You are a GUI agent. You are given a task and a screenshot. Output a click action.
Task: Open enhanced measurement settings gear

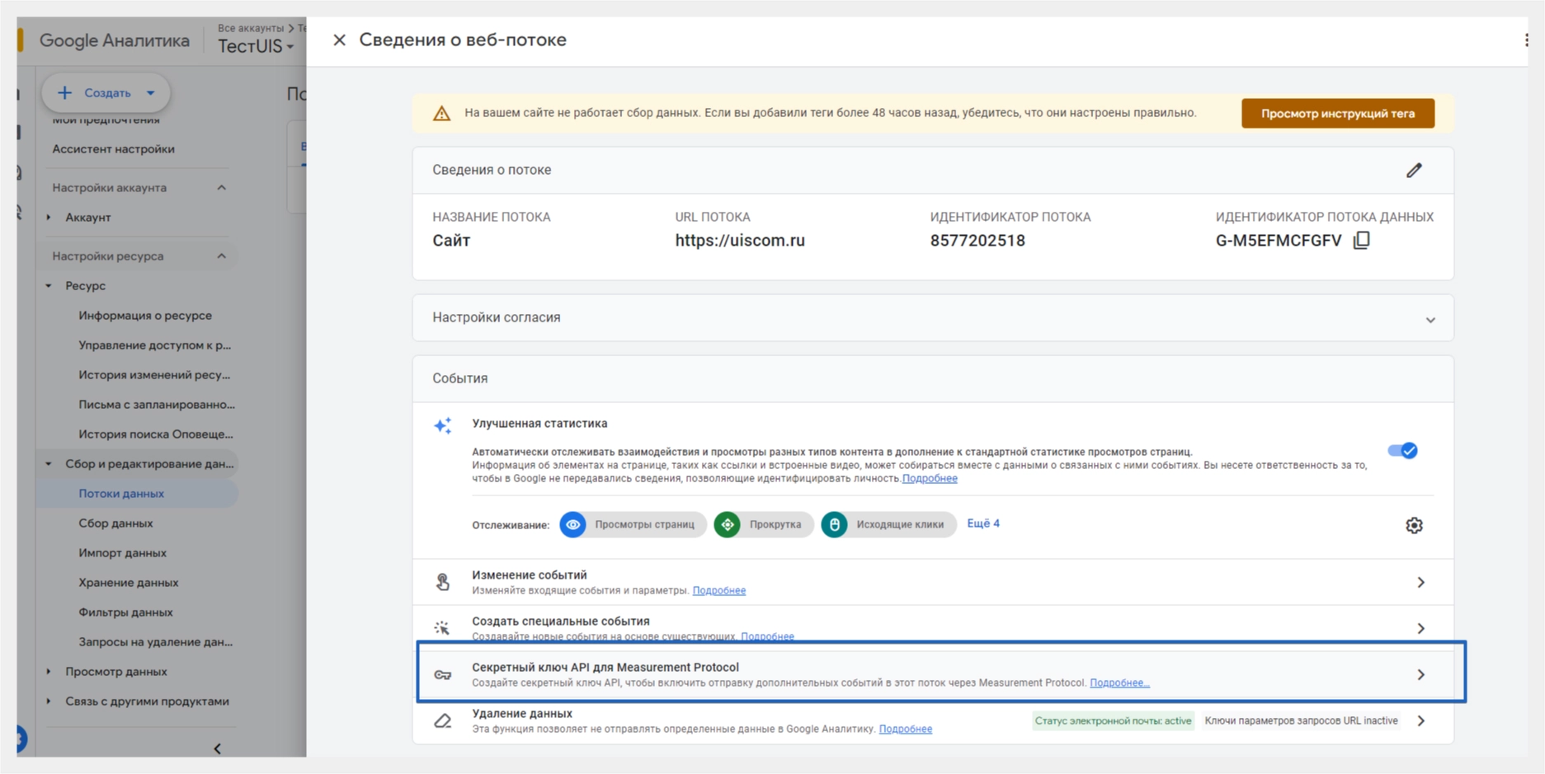1414,525
